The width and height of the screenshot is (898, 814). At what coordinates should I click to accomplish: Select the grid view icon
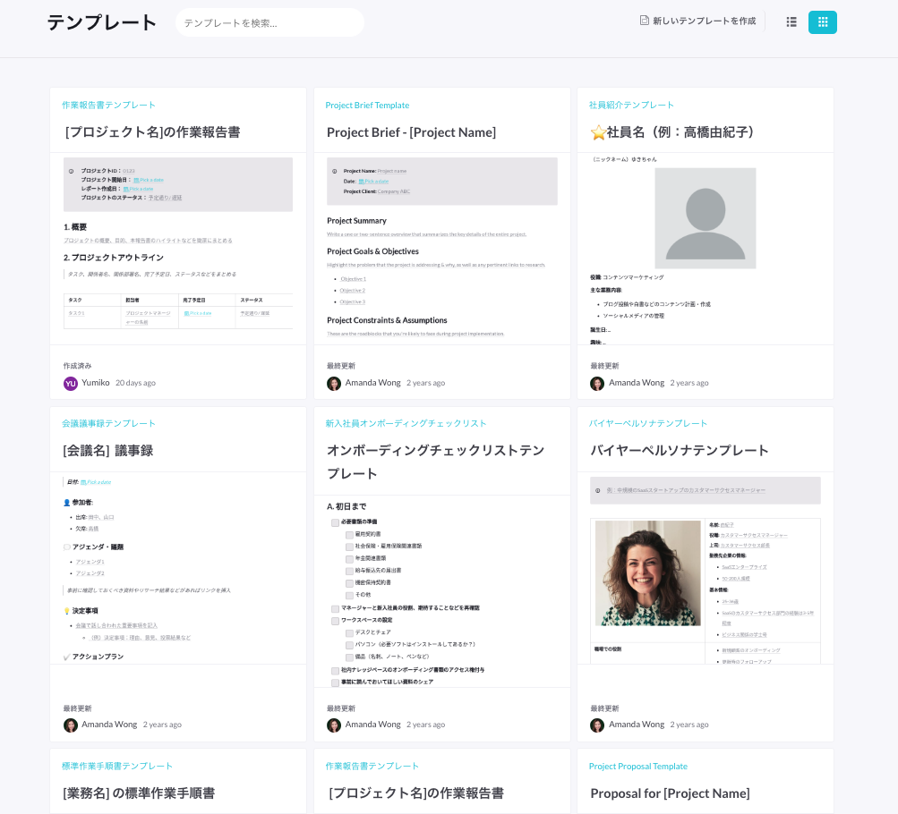click(823, 22)
